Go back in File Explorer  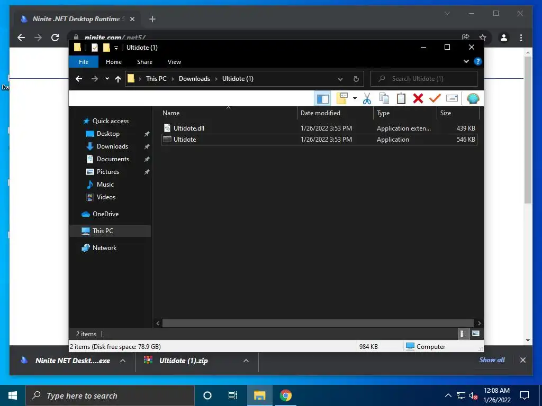point(79,79)
